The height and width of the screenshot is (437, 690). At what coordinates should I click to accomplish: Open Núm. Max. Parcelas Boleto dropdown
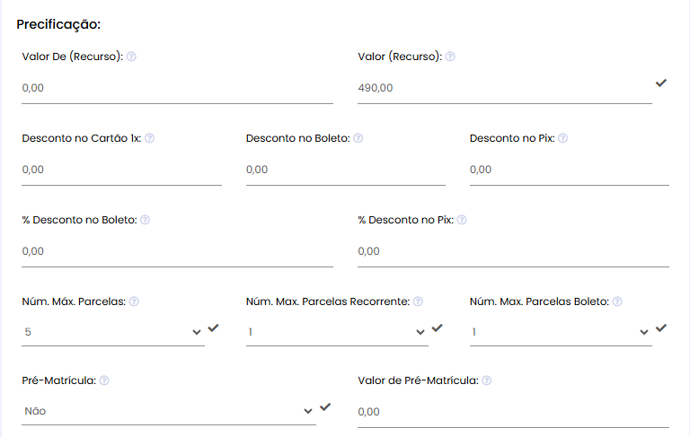click(561, 332)
